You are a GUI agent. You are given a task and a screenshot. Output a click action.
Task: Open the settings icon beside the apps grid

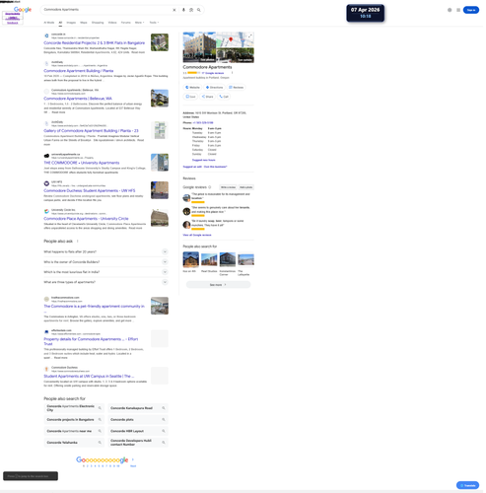(x=450, y=10)
